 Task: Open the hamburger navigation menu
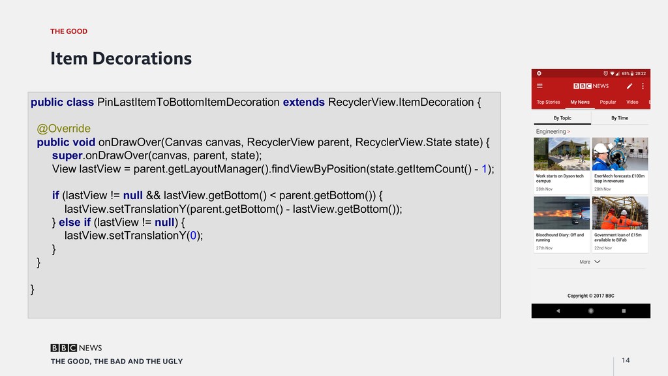[x=539, y=86]
